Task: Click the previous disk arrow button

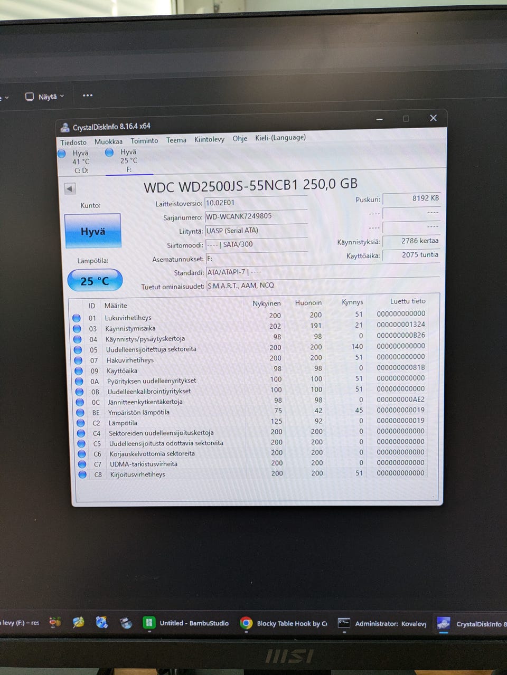Action: coord(70,189)
